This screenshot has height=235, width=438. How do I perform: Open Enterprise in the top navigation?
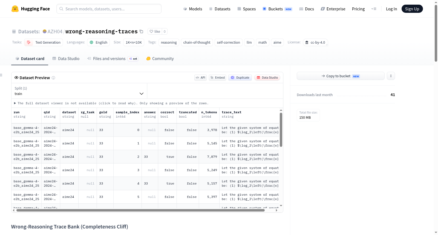click(x=333, y=9)
